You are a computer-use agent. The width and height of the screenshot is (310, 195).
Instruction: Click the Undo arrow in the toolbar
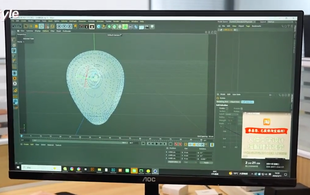14,26
